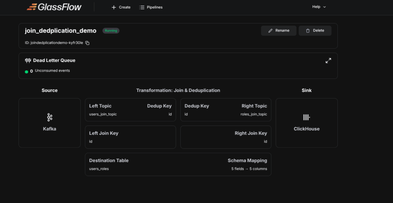This screenshot has height=203, width=393.
Task: Click the trash icon on Delete
Action: pyautogui.click(x=308, y=31)
